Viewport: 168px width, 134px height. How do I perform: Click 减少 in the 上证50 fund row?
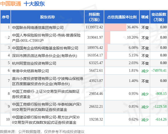pos(145,94)
